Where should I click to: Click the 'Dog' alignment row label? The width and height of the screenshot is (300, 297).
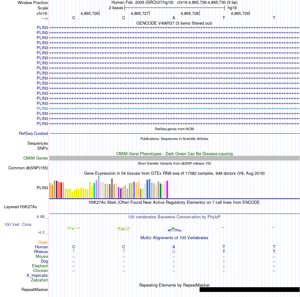(x=45, y=261)
